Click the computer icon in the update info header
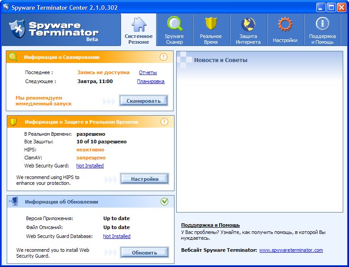 coord(13,201)
